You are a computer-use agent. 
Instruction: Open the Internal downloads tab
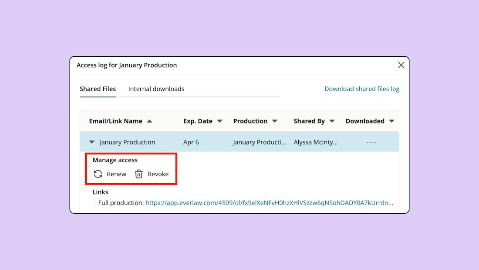156,89
